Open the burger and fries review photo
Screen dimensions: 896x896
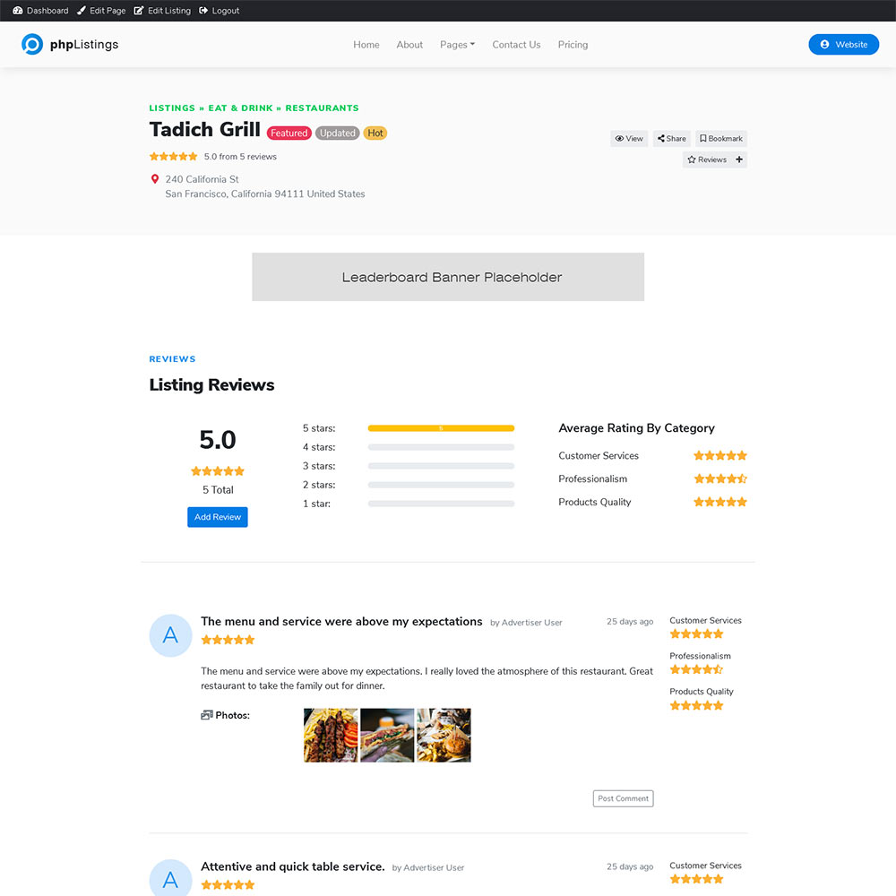(x=444, y=735)
